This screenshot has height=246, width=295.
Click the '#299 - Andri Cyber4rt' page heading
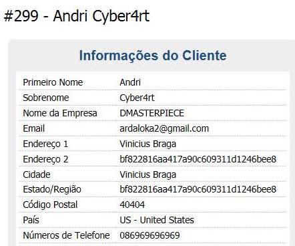click(77, 16)
